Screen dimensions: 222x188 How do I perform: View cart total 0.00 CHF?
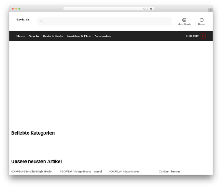click(192, 36)
